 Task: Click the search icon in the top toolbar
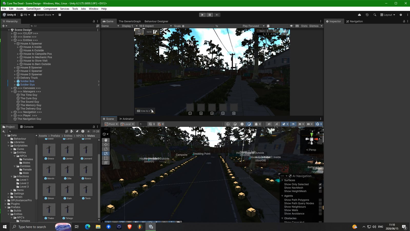[x=375, y=15]
